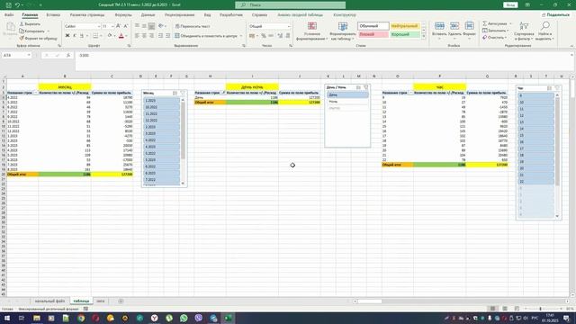Click the Paste clipboard icon
Screen dimensions: 576x324
coord(11,27)
